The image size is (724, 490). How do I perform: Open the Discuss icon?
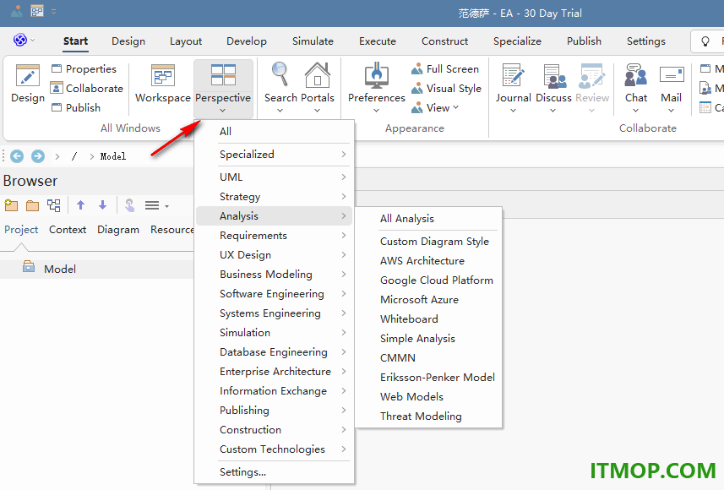coord(554,76)
